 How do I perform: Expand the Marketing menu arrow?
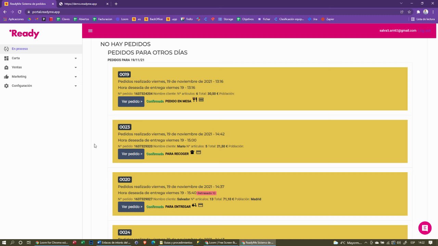pos(76,77)
